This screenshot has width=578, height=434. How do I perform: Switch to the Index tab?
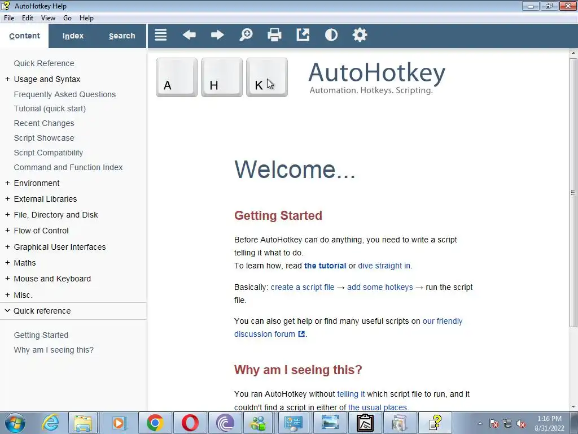coord(73,36)
